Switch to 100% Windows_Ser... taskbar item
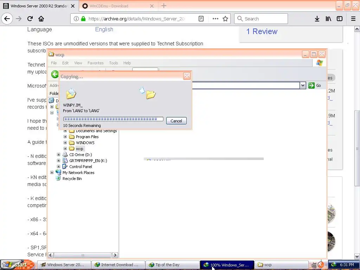 [227, 265]
